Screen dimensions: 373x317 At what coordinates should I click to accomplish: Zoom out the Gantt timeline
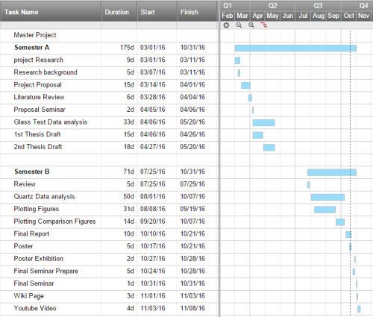[x=239, y=25]
